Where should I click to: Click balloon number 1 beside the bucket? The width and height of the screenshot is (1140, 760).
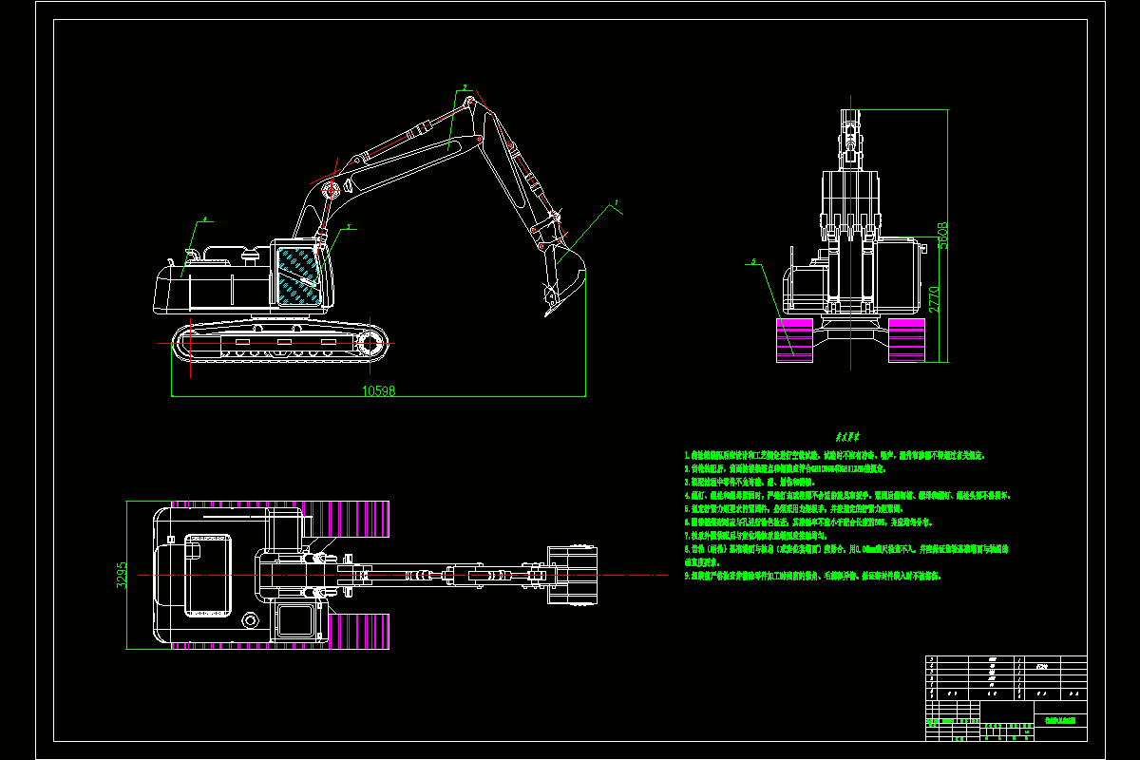[617, 201]
